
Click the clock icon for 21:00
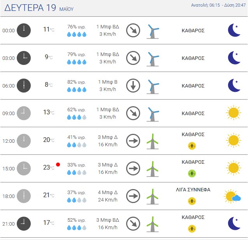pyautogui.click(x=24, y=224)
